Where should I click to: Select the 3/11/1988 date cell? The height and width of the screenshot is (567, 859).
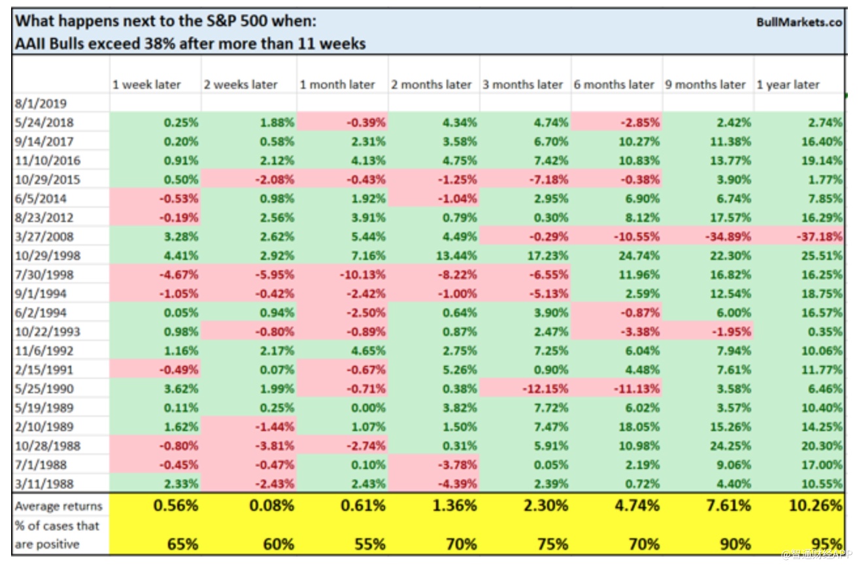click(42, 484)
